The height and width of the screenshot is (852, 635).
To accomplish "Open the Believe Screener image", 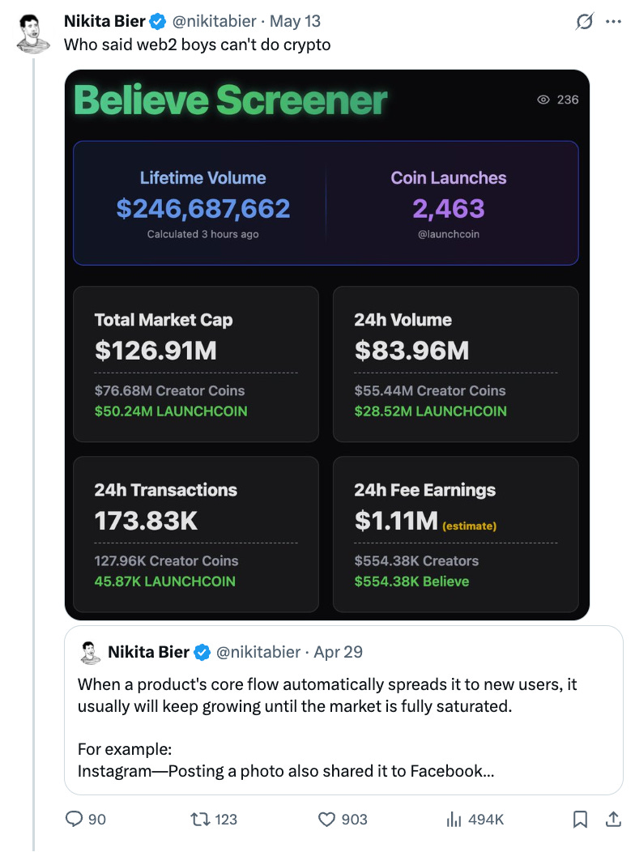I will [x=327, y=344].
